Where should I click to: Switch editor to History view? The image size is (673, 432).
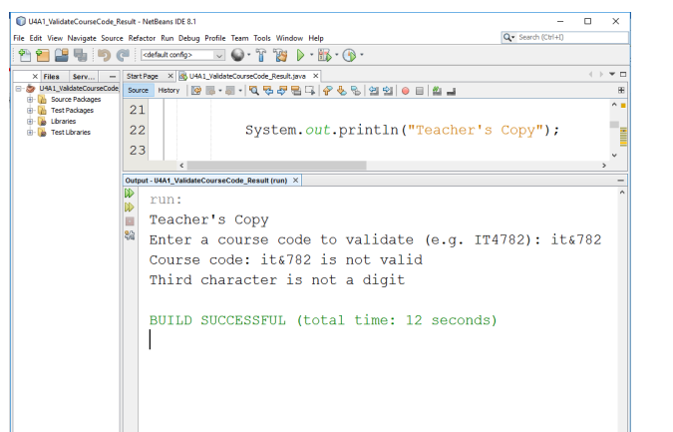(168, 90)
